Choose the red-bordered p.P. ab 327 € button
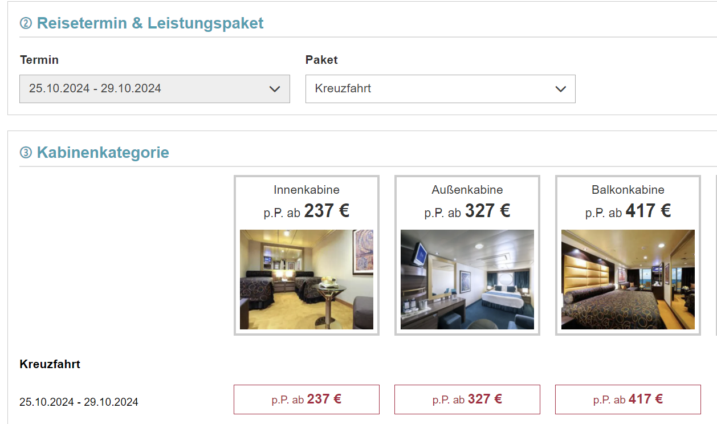This screenshot has height=424, width=717. [x=467, y=399]
